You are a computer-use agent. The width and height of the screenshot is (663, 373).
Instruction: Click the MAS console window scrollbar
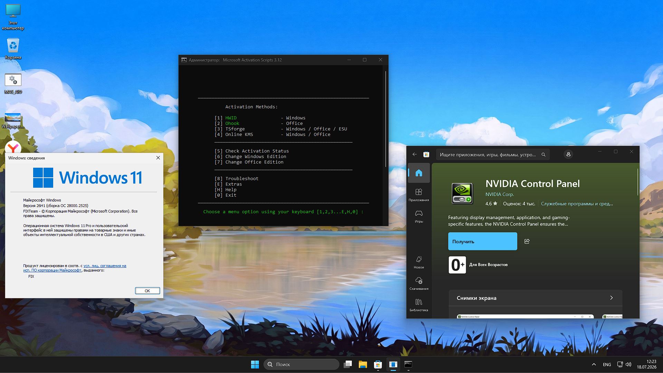pyautogui.click(x=385, y=119)
